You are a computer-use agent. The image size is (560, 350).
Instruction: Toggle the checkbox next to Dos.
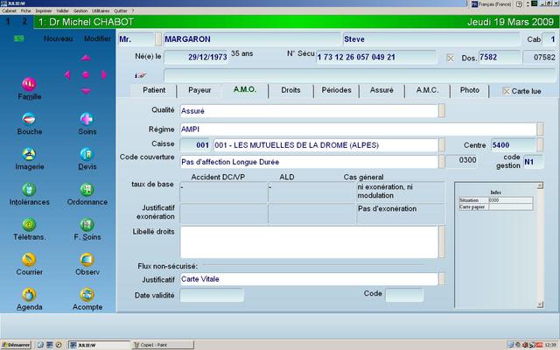451,58
